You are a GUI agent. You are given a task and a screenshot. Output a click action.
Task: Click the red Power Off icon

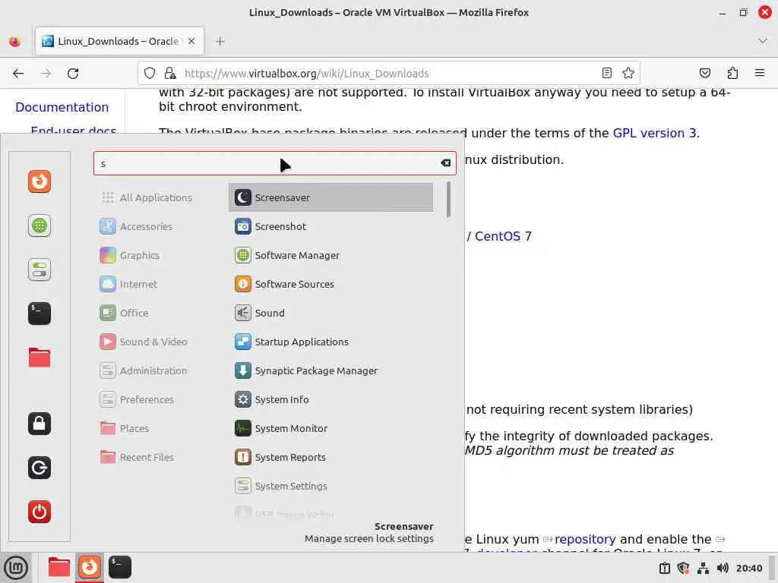pos(40,512)
